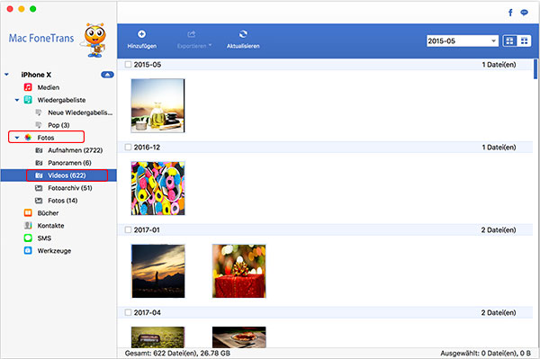Click the '1 Datei(en)' count for 2015-05
The width and height of the screenshot is (540, 359).
pos(499,65)
